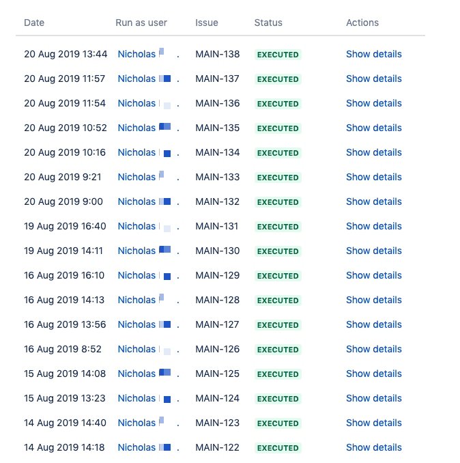Open Nicholas user link in MAIN-127 row
460x463 pixels.
(x=148, y=324)
